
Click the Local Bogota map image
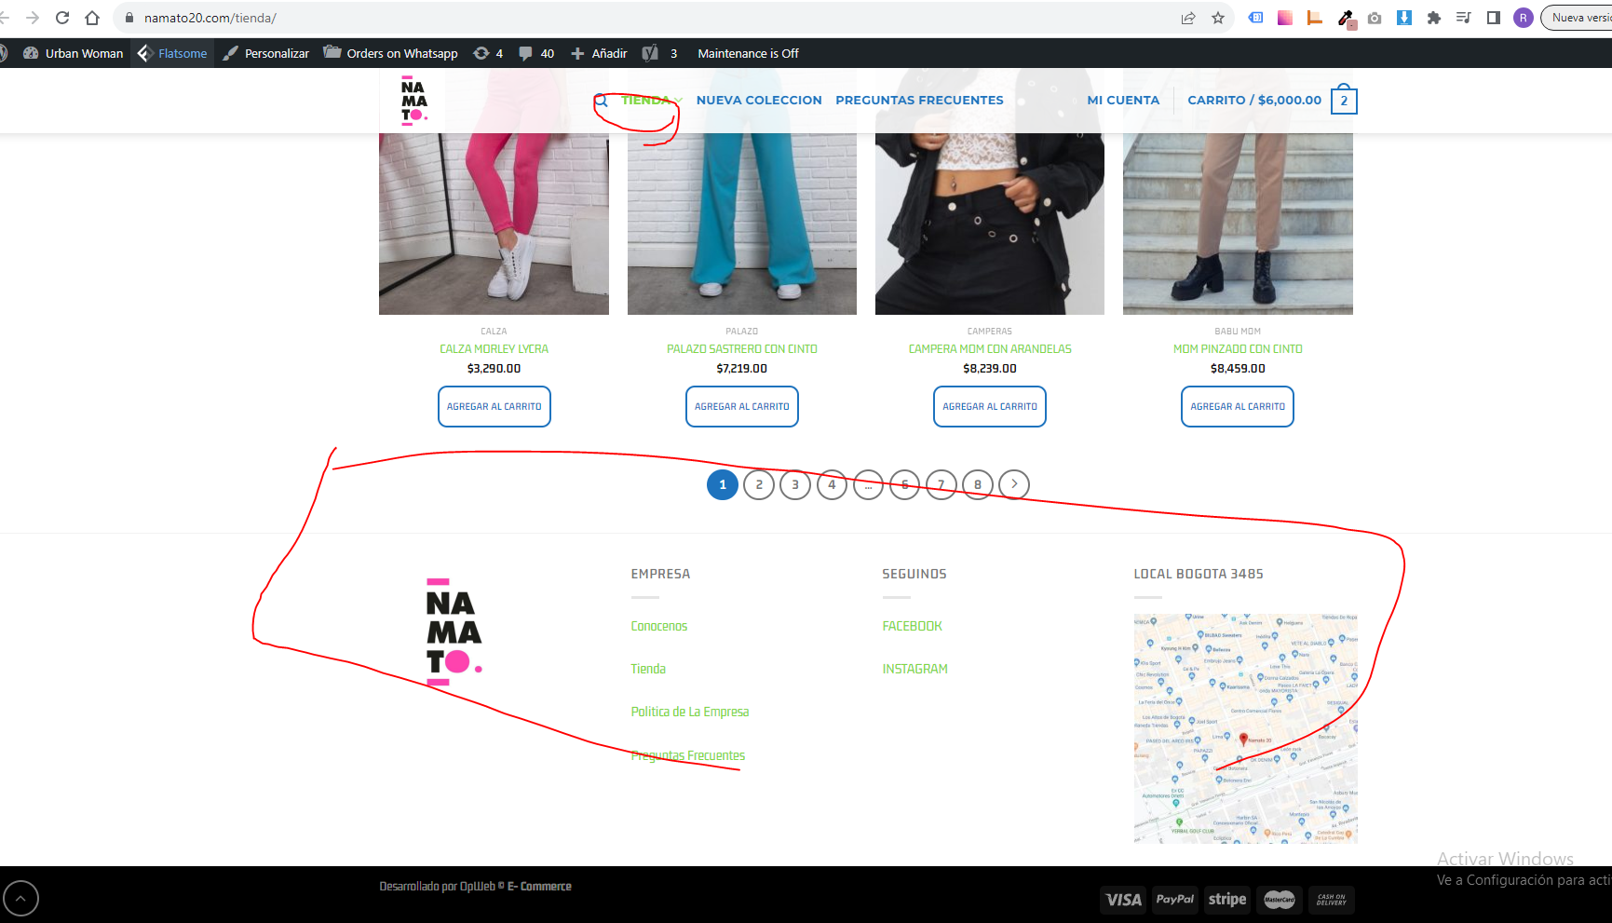coord(1246,728)
